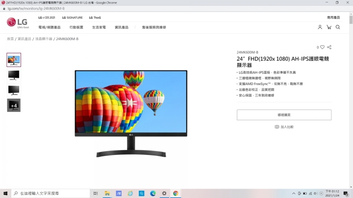Click the main monitor product image

pyautogui.click(x=131, y=114)
